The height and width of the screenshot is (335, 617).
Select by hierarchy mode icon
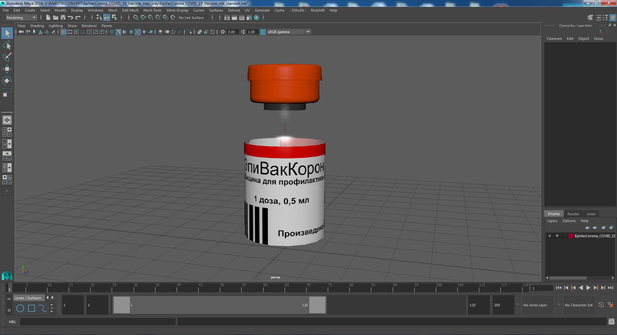[x=99, y=18]
